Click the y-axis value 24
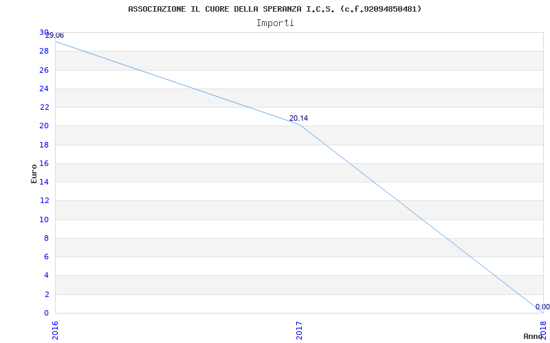 [45, 88]
